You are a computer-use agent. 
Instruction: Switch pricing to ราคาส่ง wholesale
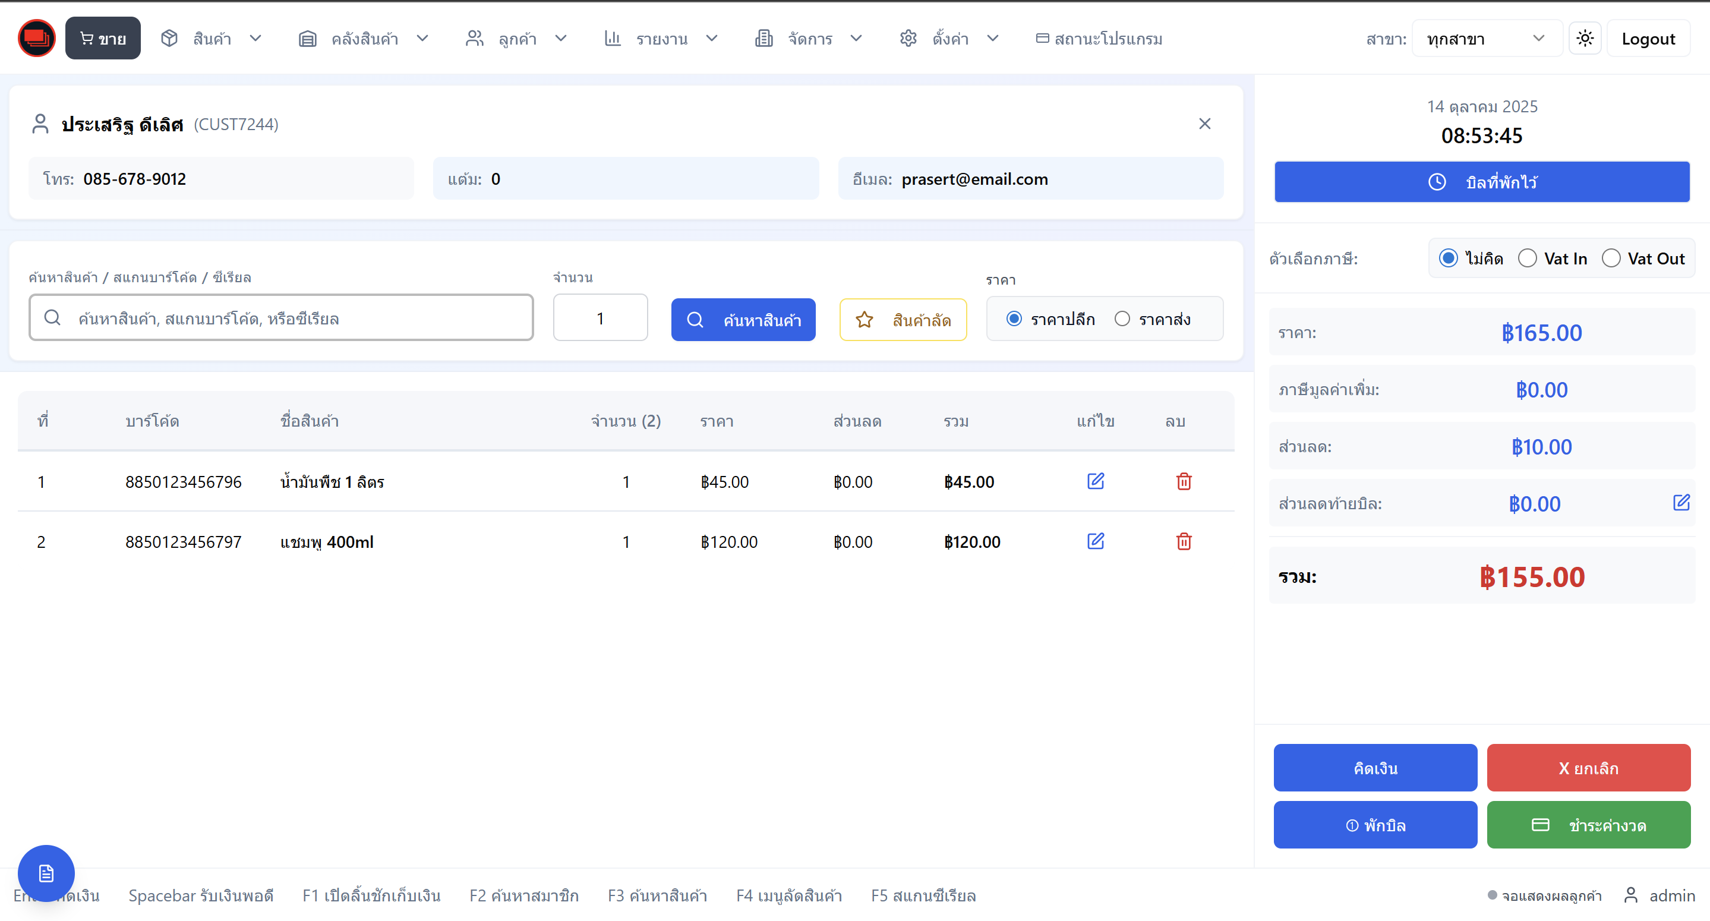click(1122, 320)
